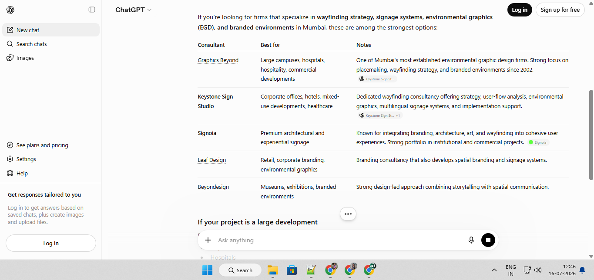Open the Images section
Image resolution: width=594 pixels, height=280 pixels.
coord(51,58)
